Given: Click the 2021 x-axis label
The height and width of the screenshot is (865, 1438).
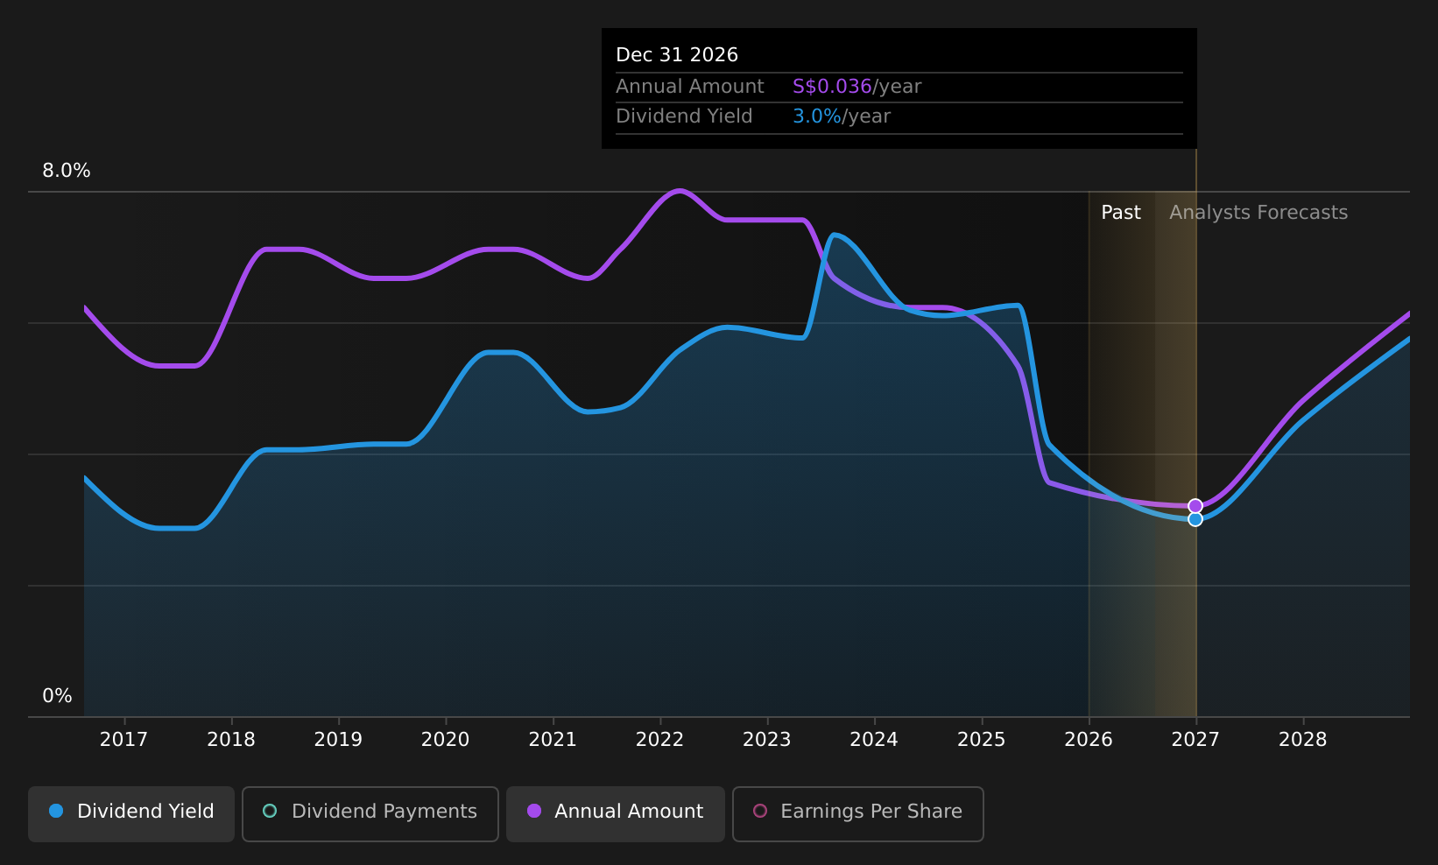Looking at the screenshot, I should (x=553, y=740).
